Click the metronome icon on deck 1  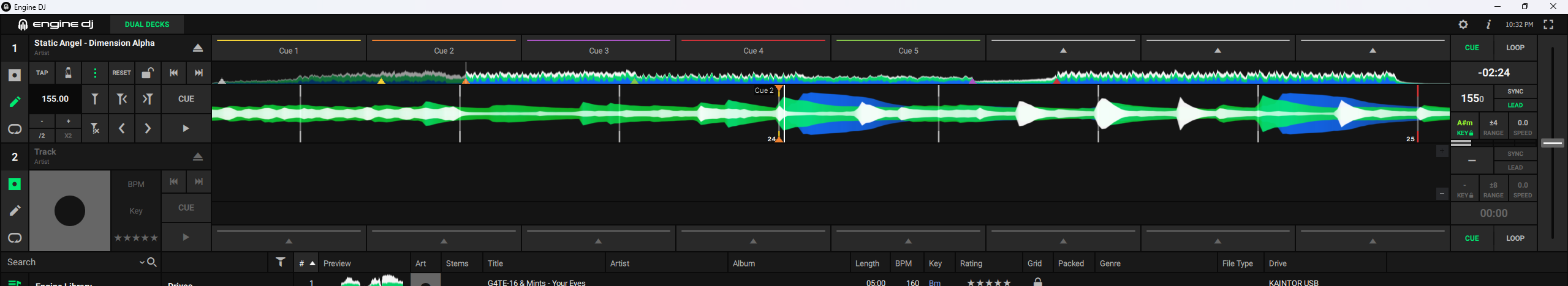68,73
